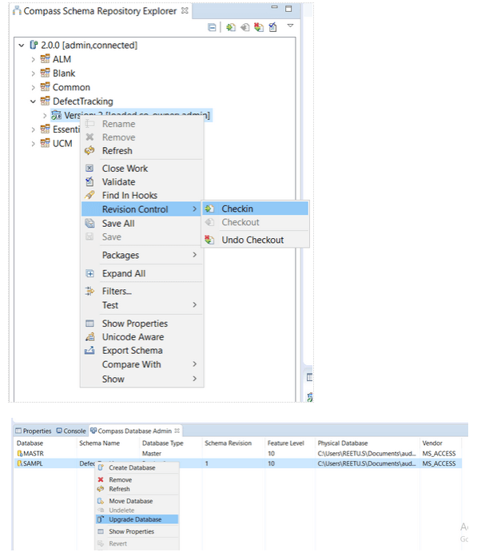Click the Feature Level column header
This screenshot has width=485, height=552.
290,443
